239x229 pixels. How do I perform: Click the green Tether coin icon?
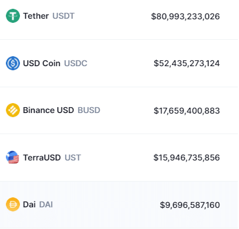[13, 16]
